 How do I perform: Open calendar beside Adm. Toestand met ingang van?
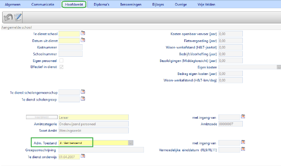click(243, 142)
